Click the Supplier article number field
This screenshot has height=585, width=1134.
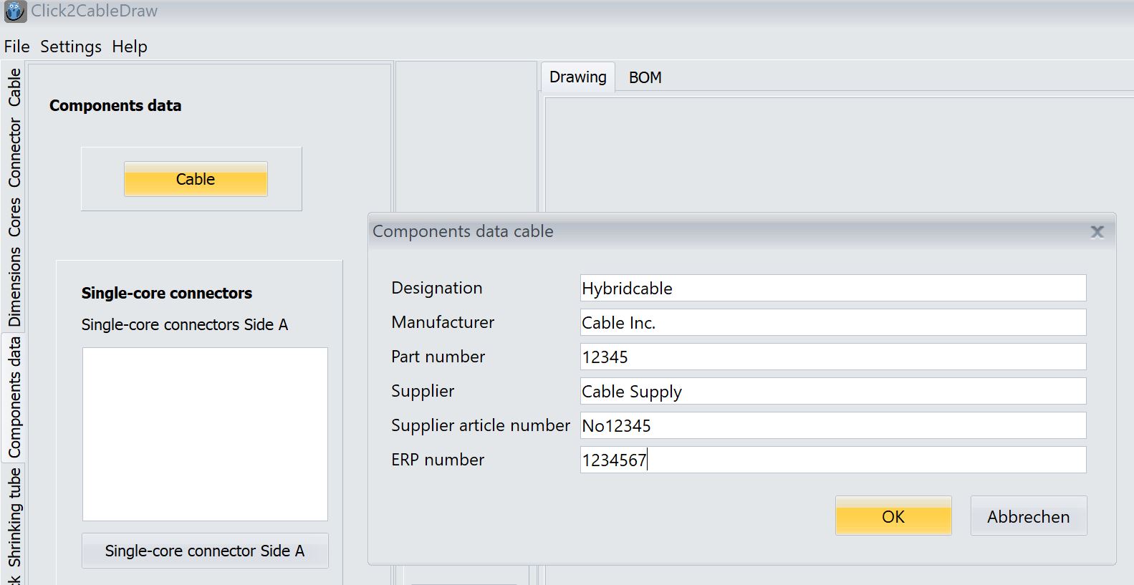click(832, 426)
